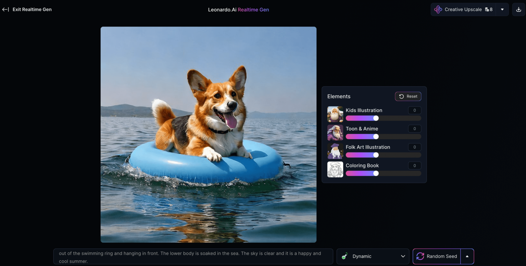The width and height of the screenshot is (526, 266).
Task: Click the generated corgi image
Action: click(208, 135)
